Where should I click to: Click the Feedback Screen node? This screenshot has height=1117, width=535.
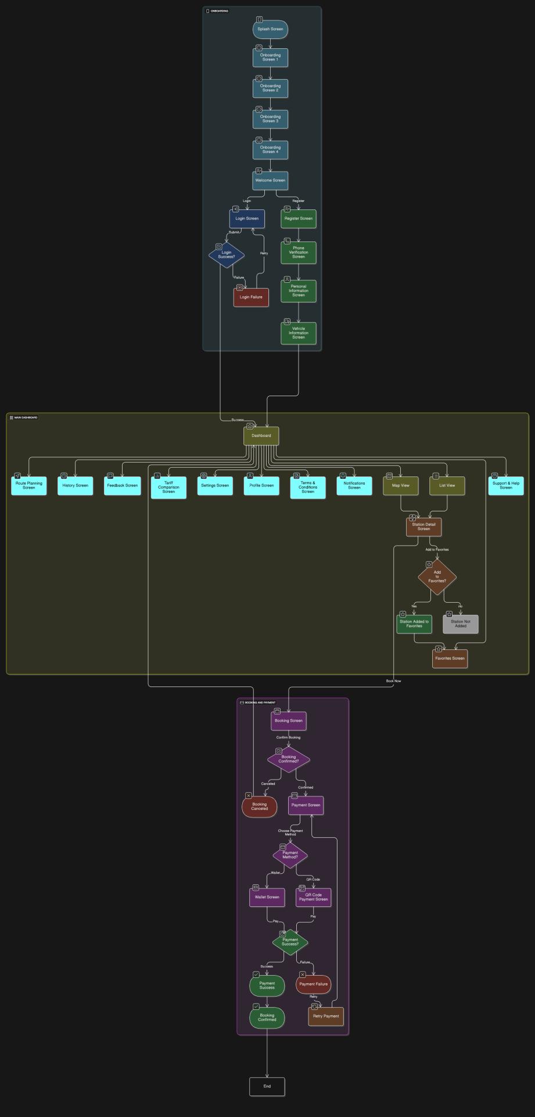point(123,486)
